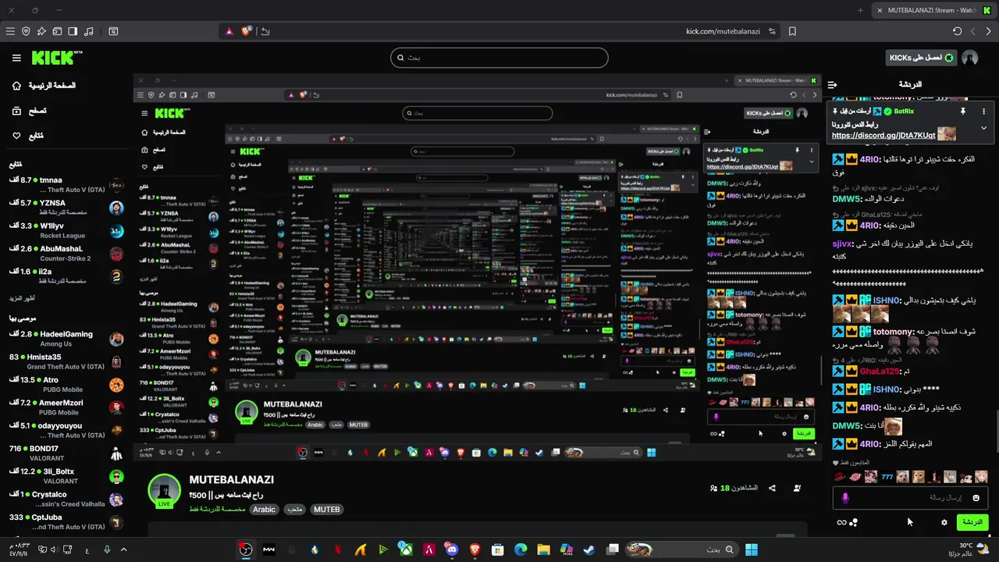Open YZNSA channel in main left sidebar

[66, 208]
